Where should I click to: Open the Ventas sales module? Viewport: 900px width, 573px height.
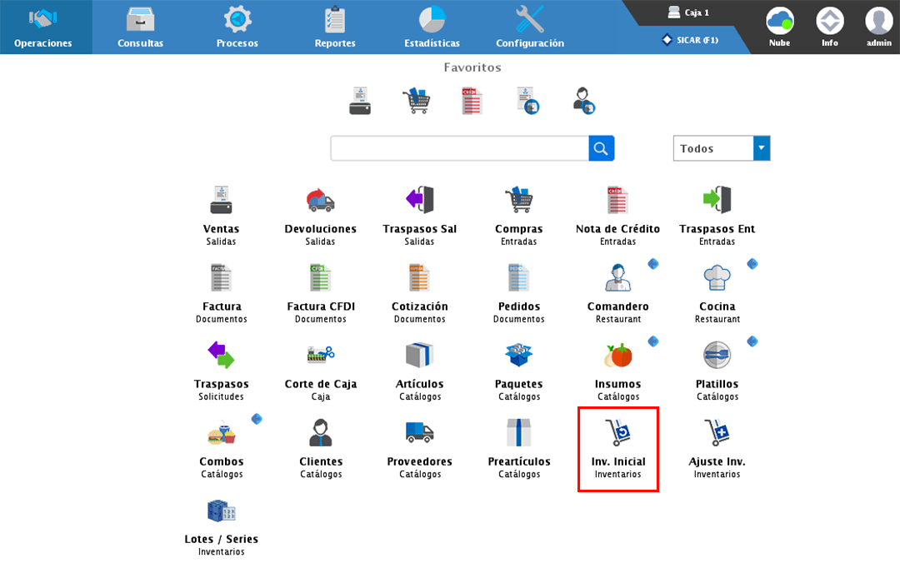point(221,201)
